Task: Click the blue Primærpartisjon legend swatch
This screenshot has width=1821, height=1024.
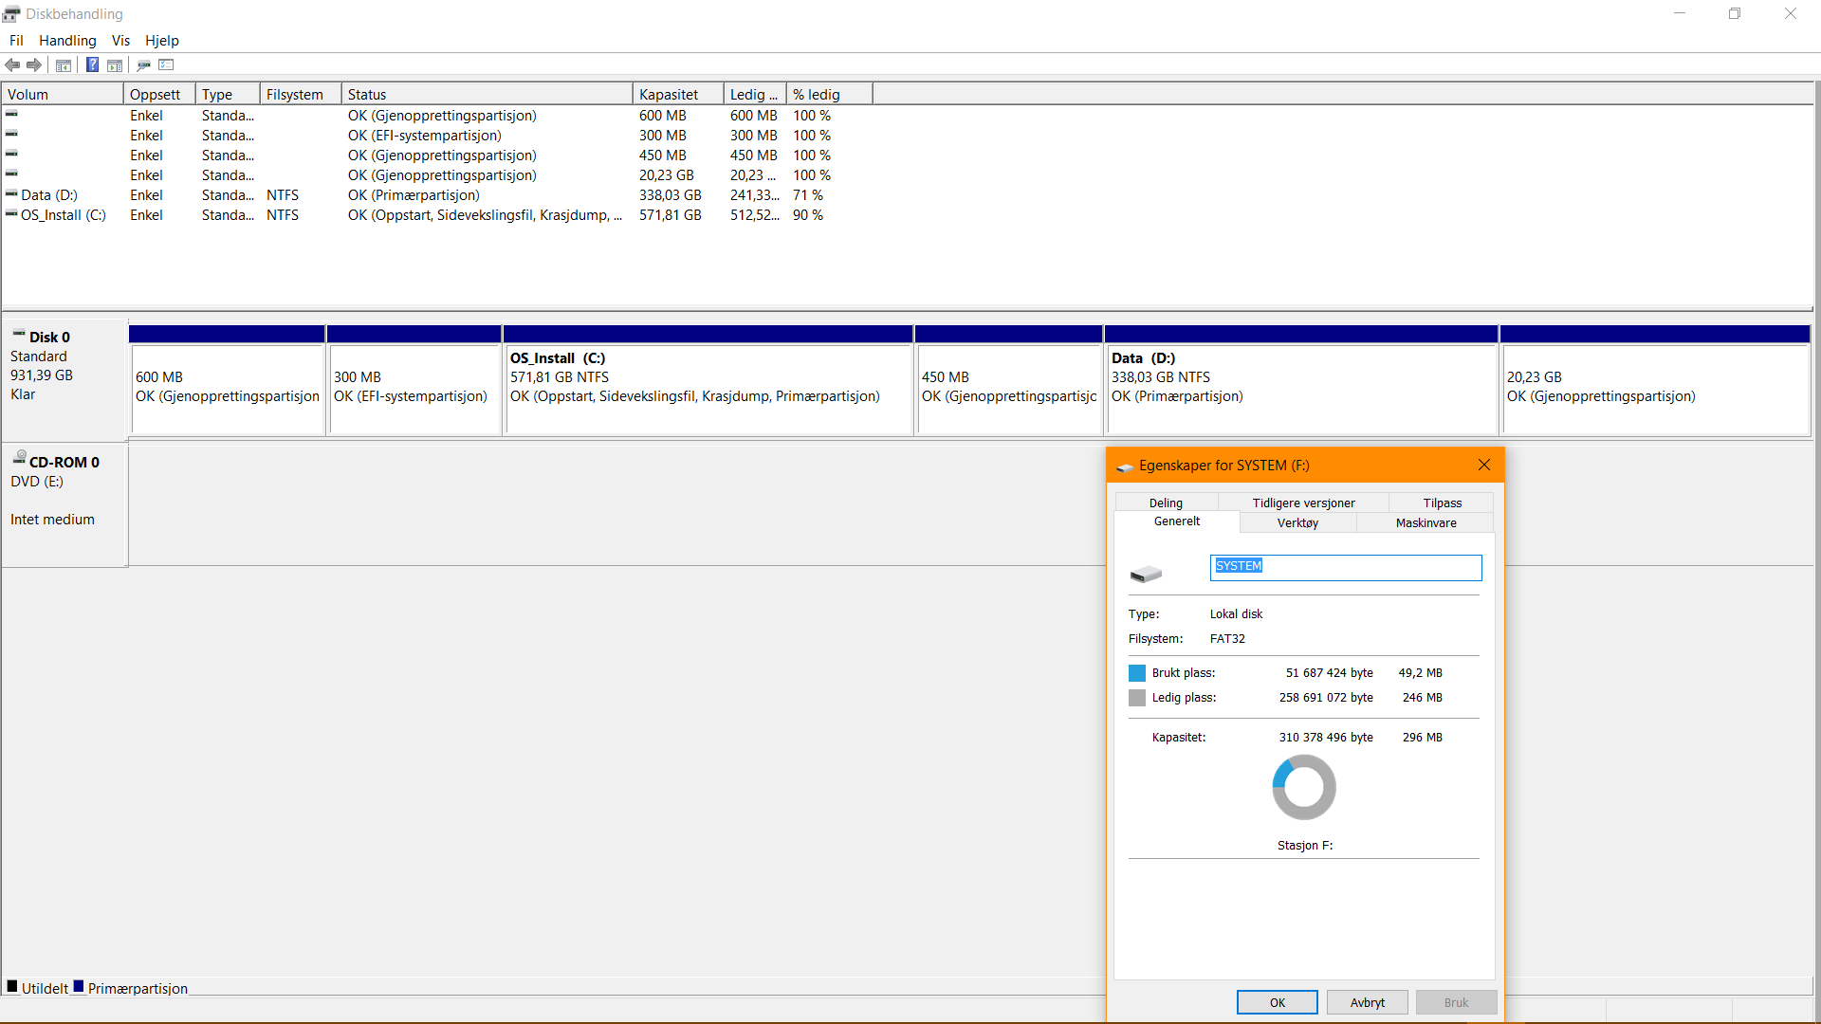Action: tap(79, 986)
